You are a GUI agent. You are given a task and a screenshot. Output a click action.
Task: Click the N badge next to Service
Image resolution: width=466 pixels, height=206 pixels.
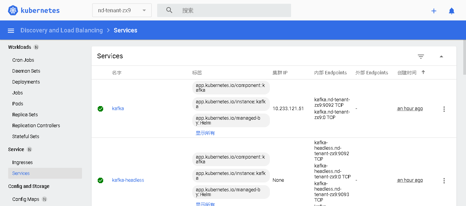(29, 149)
